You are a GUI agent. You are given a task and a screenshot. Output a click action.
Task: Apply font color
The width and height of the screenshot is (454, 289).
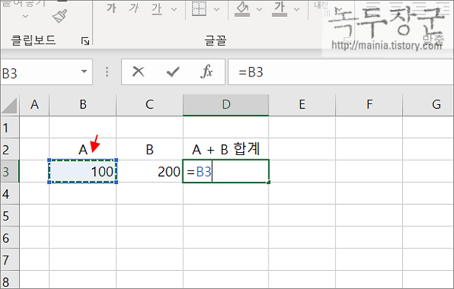pos(280,9)
